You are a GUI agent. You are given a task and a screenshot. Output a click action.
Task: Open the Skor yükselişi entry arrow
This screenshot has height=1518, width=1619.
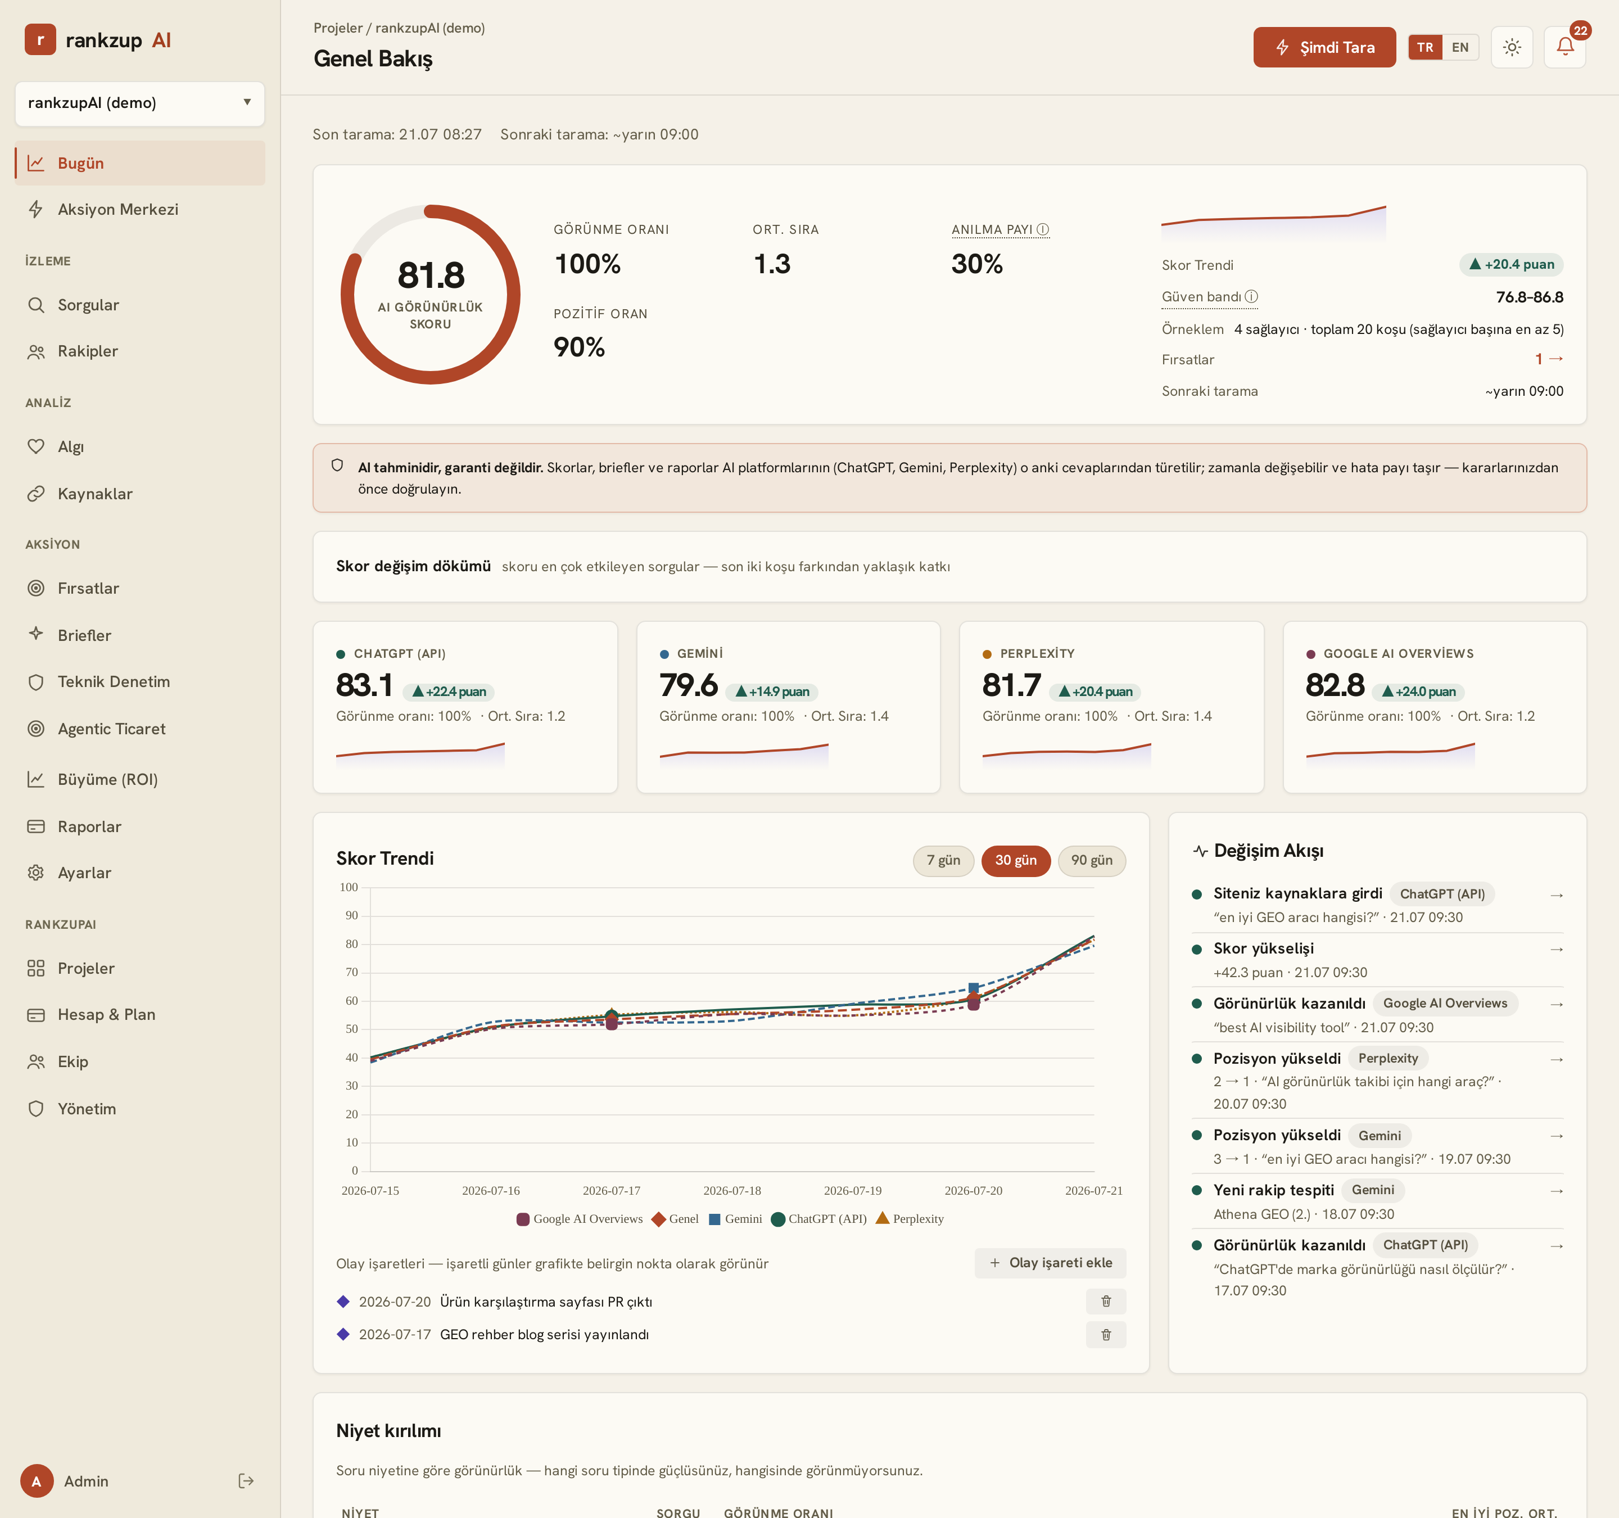1556,950
